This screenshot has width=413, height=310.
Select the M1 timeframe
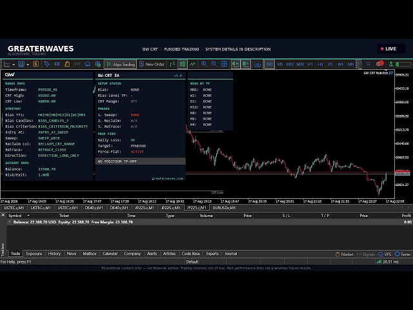pyautogui.click(x=270, y=64)
